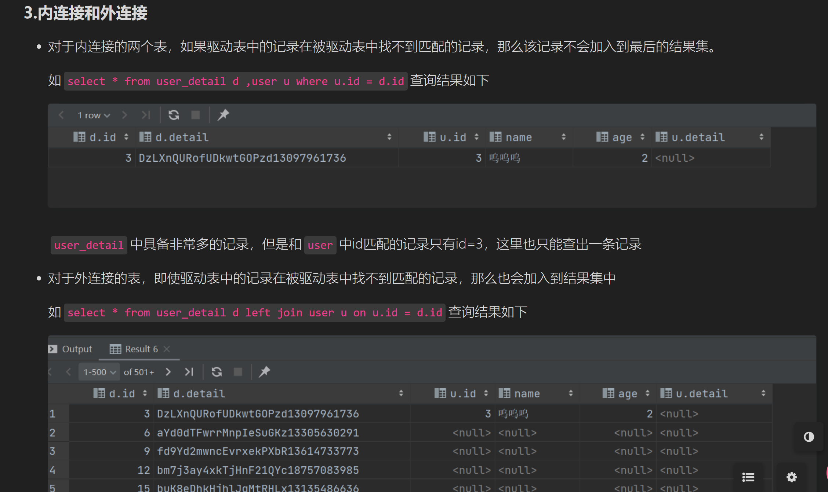Select row 2 number in lower result grid
This screenshot has height=492, width=828.
[52, 433]
